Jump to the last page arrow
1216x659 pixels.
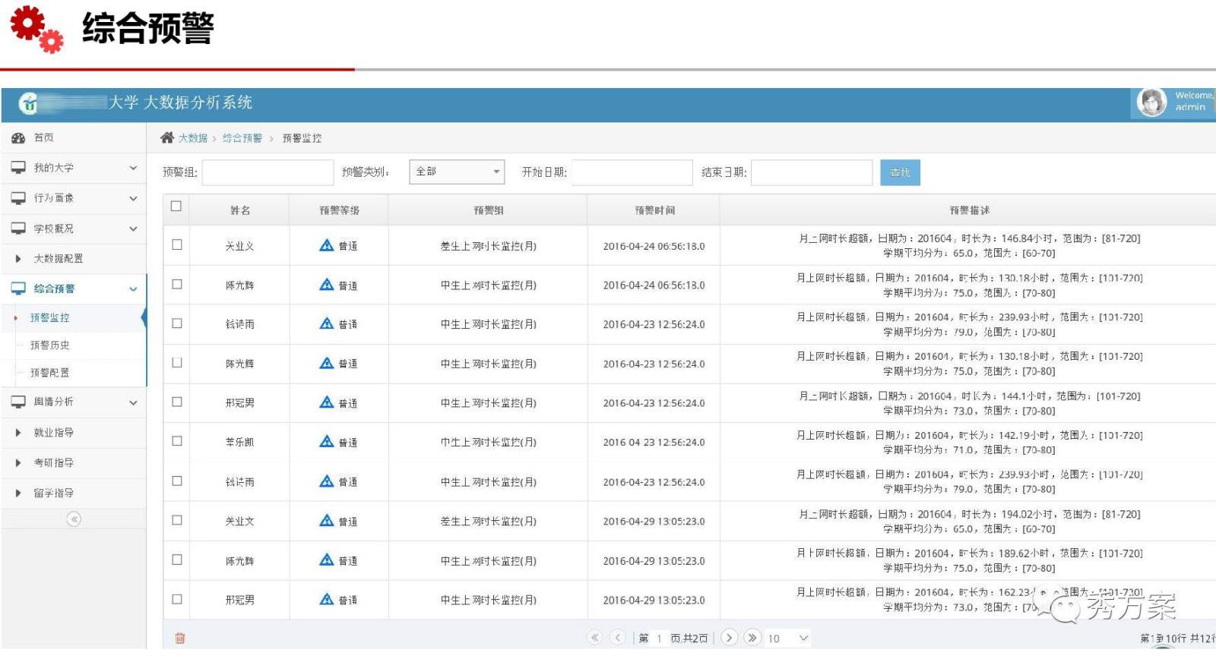(752, 638)
